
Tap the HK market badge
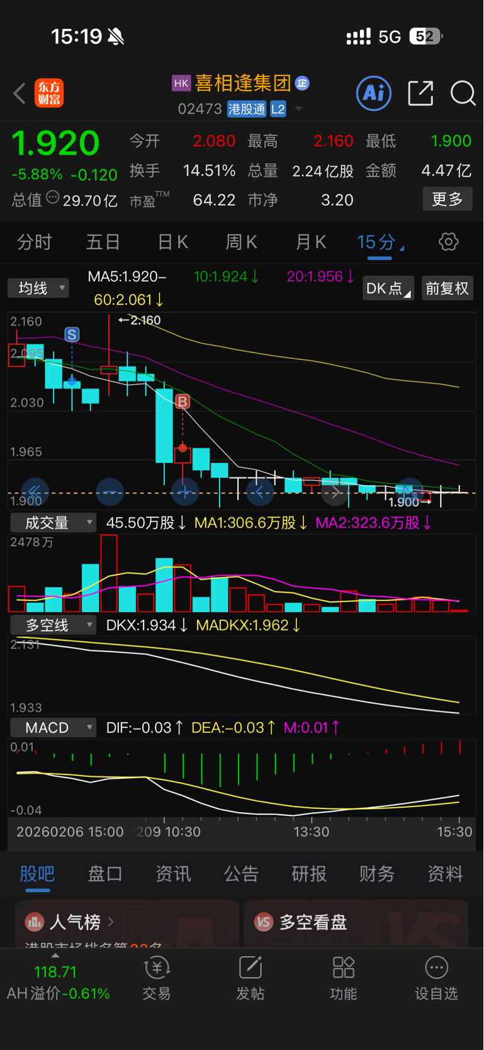[x=181, y=83]
